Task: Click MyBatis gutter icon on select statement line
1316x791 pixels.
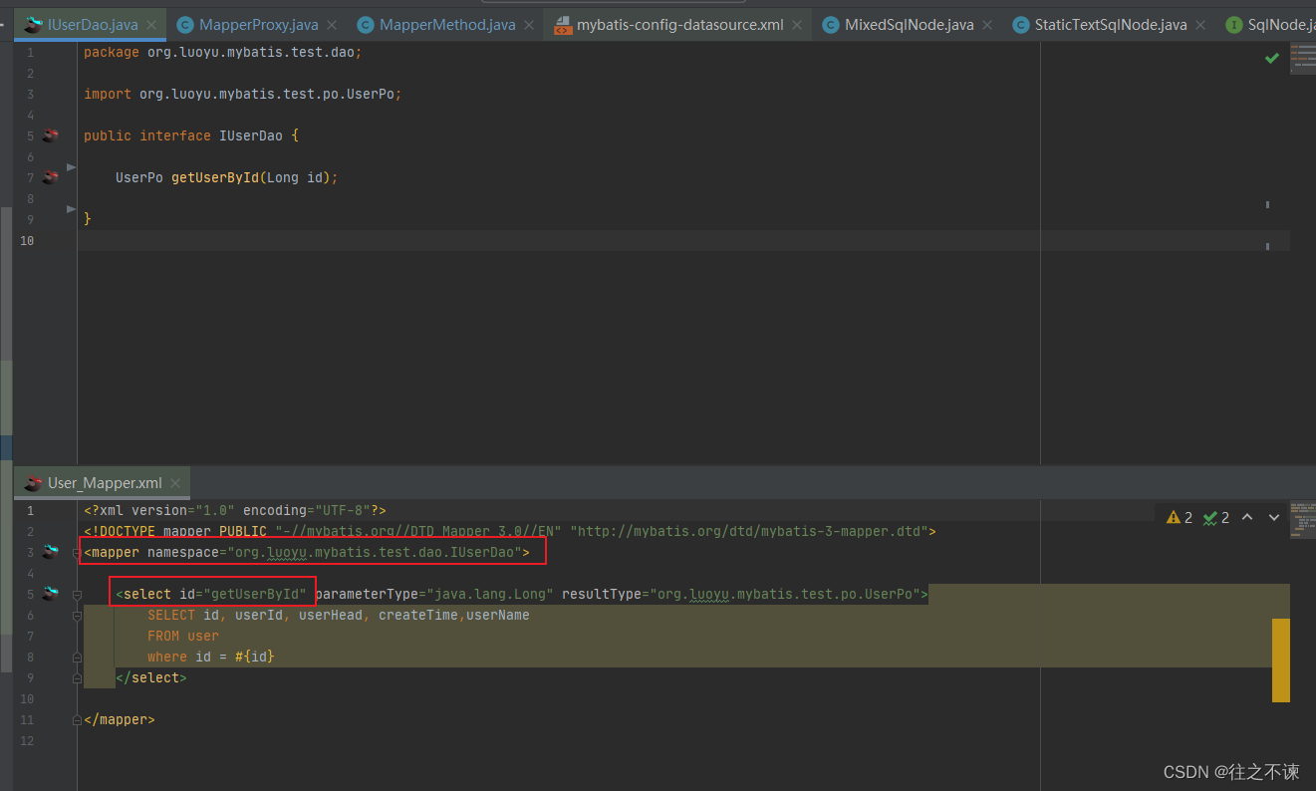Action: [x=51, y=594]
